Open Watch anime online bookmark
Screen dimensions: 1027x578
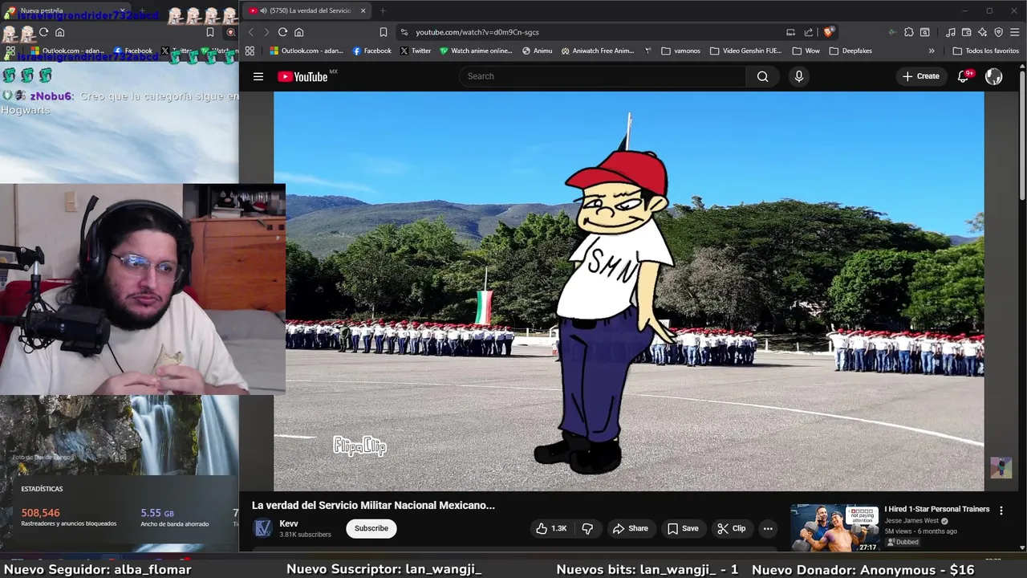(x=476, y=51)
